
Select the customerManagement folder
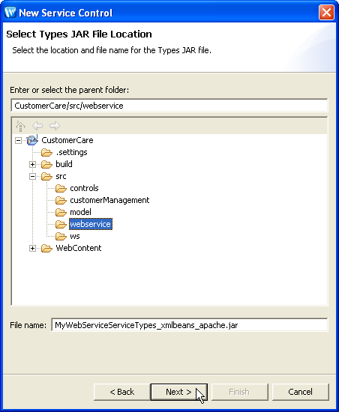pos(109,200)
